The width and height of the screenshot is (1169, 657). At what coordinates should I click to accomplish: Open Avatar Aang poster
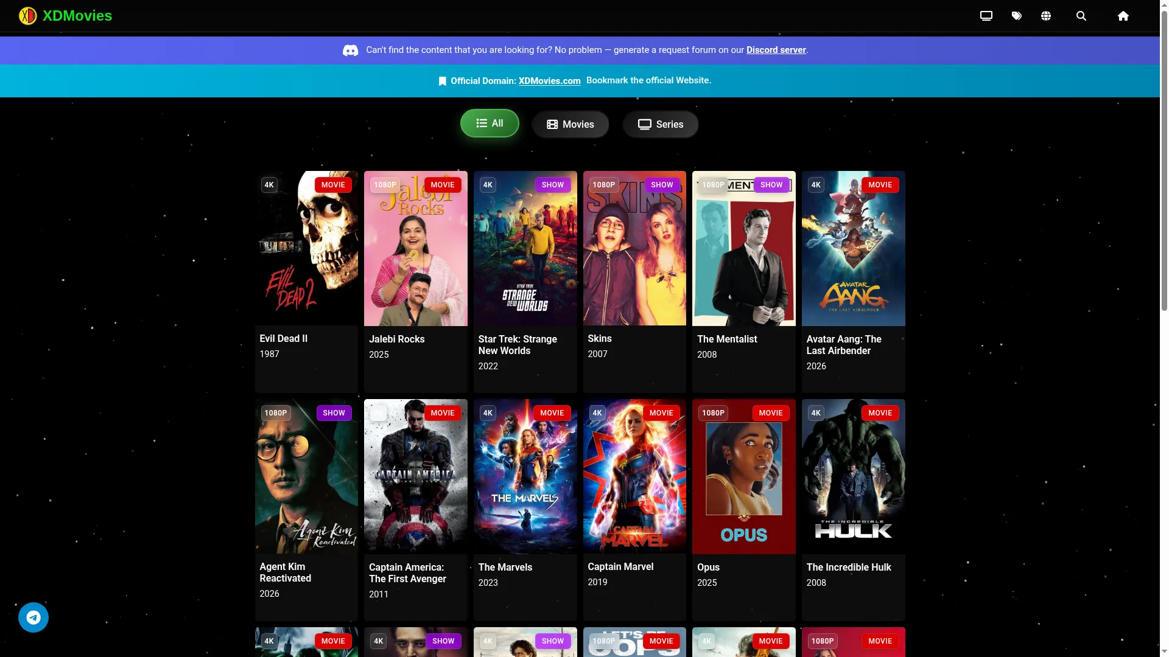pos(854,248)
